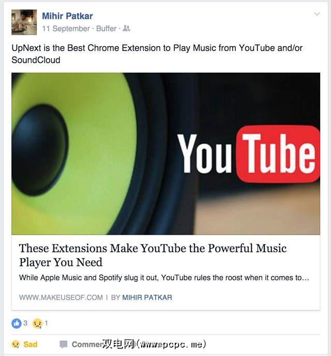Screen dimensions: 331x356
Task: Open the YouTube speaker article image
Action: click(165, 153)
